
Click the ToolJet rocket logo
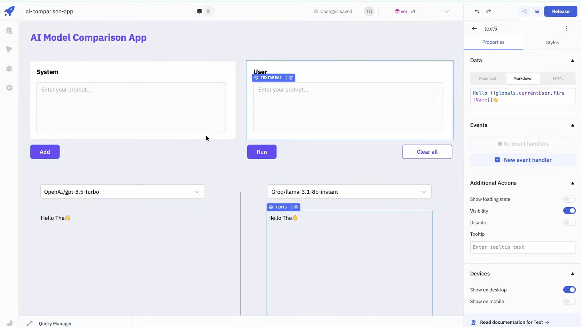[9, 11]
